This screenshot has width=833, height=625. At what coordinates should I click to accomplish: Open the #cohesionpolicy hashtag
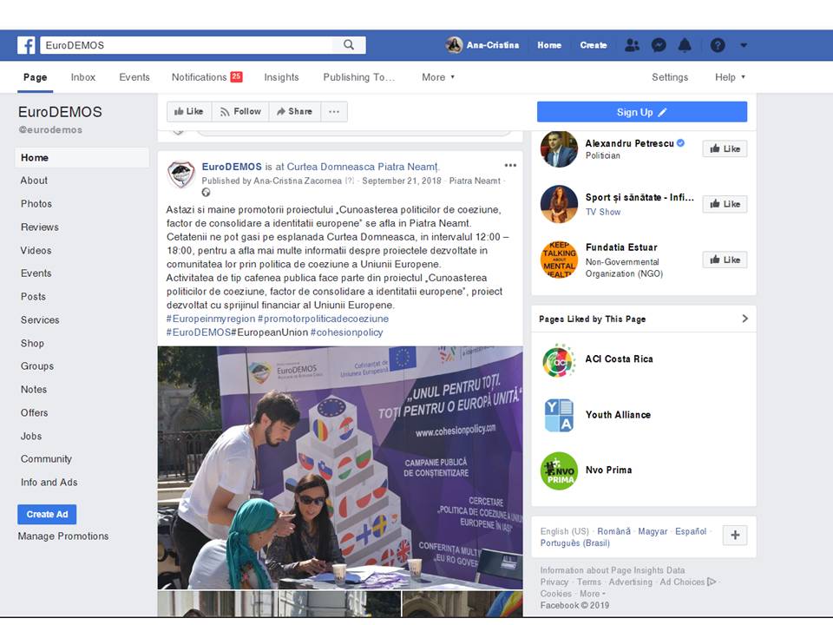click(346, 332)
